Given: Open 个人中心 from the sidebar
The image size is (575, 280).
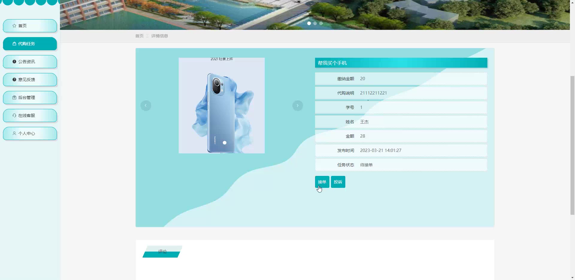Looking at the screenshot, I should coord(30,133).
